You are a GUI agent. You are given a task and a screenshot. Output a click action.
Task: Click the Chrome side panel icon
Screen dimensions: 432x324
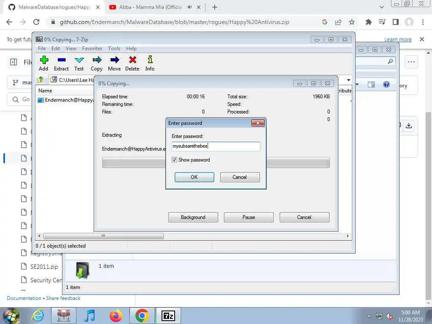(396, 22)
